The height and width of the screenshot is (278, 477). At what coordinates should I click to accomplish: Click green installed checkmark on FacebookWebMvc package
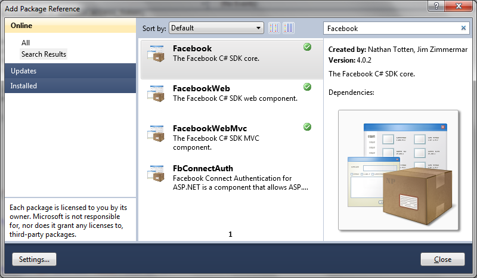click(307, 126)
